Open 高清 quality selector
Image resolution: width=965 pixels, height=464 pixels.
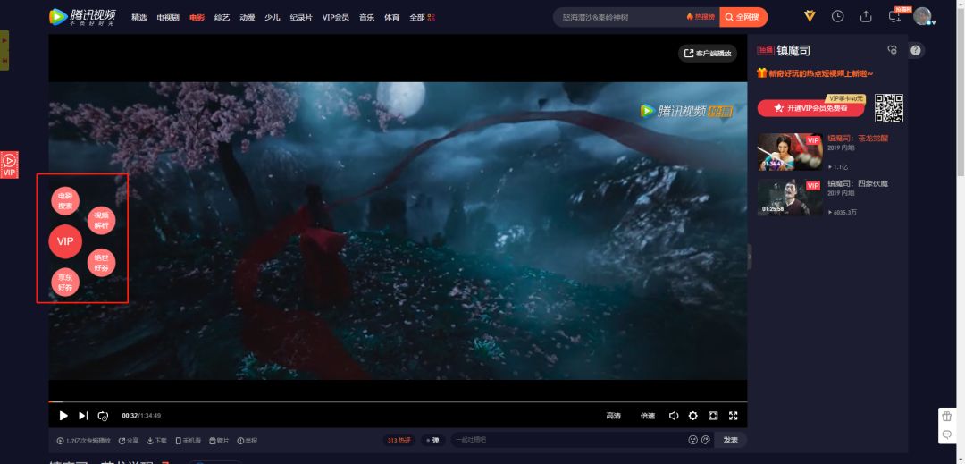click(613, 416)
